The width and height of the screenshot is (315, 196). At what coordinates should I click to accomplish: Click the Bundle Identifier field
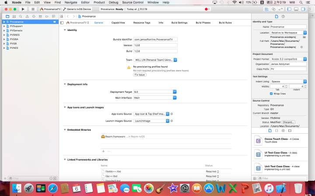click(155, 39)
